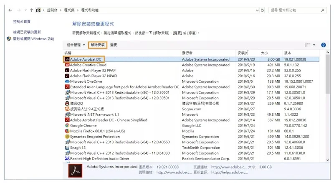This screenshot has height=183, width=334.
Task: Sort by the 安裝於 column header
Action: pos(247,53)
